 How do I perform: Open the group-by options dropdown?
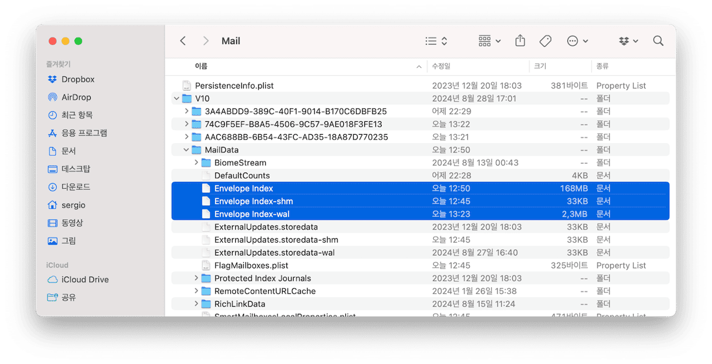(489, 41)
